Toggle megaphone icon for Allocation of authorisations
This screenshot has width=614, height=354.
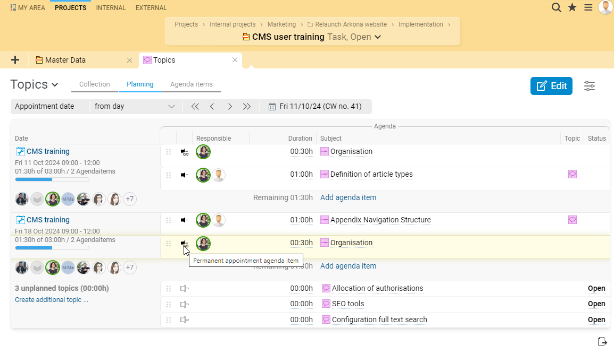point(185,289)
